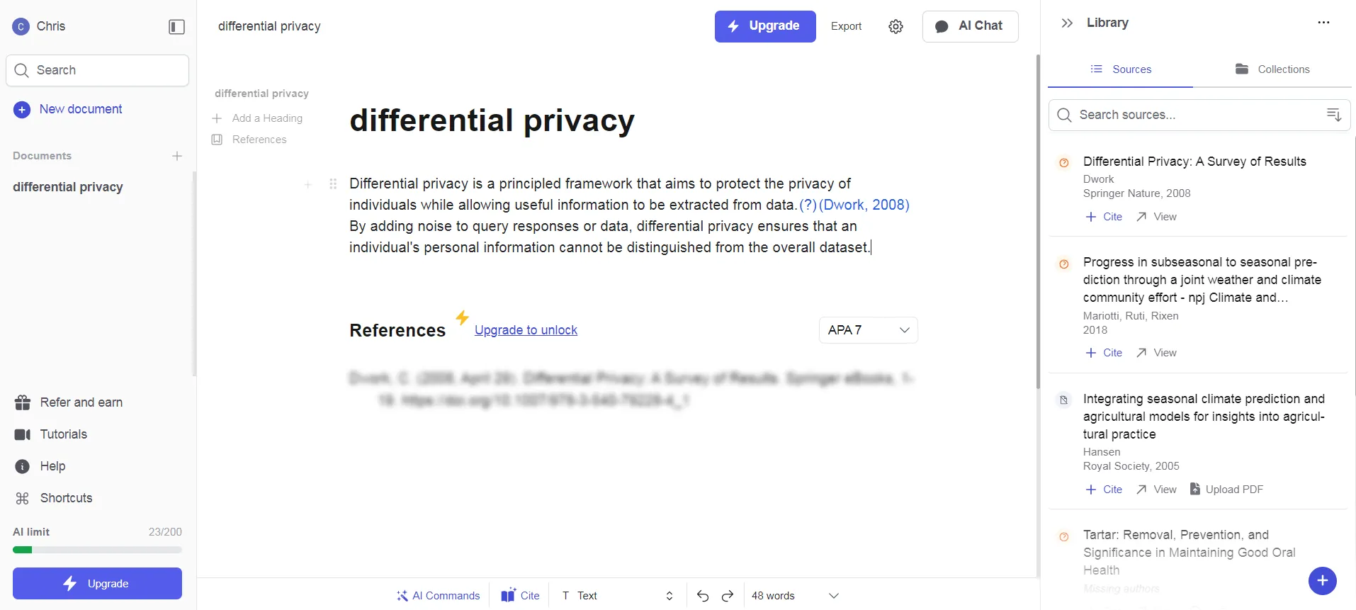Viewport: 1356px width, 610px height.
Task: Cite the Dwork Differential Privacy source
Action: (1104, 217)
